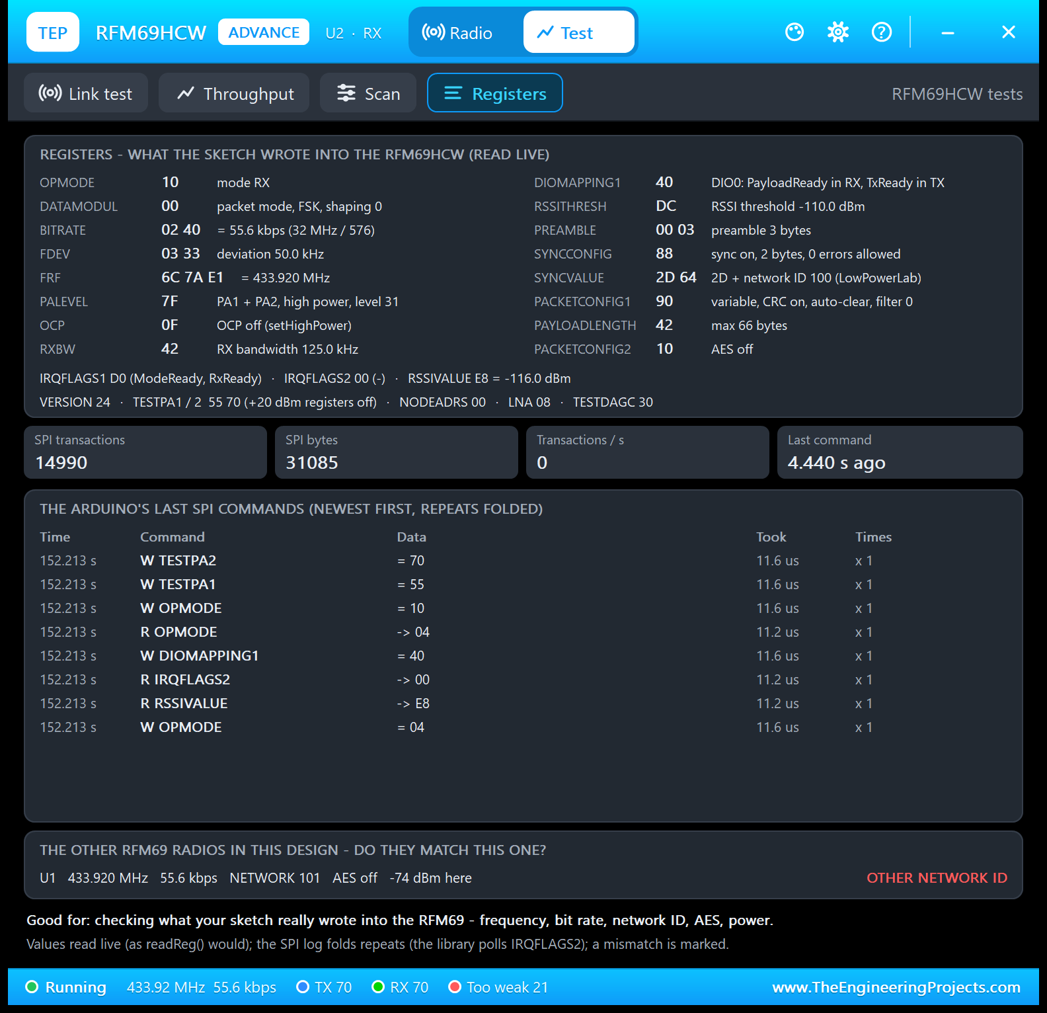Viewport: 1047px width, 1013px height.
Task: Click the R RSSIVALUE command row
Action: click(523, 704)
